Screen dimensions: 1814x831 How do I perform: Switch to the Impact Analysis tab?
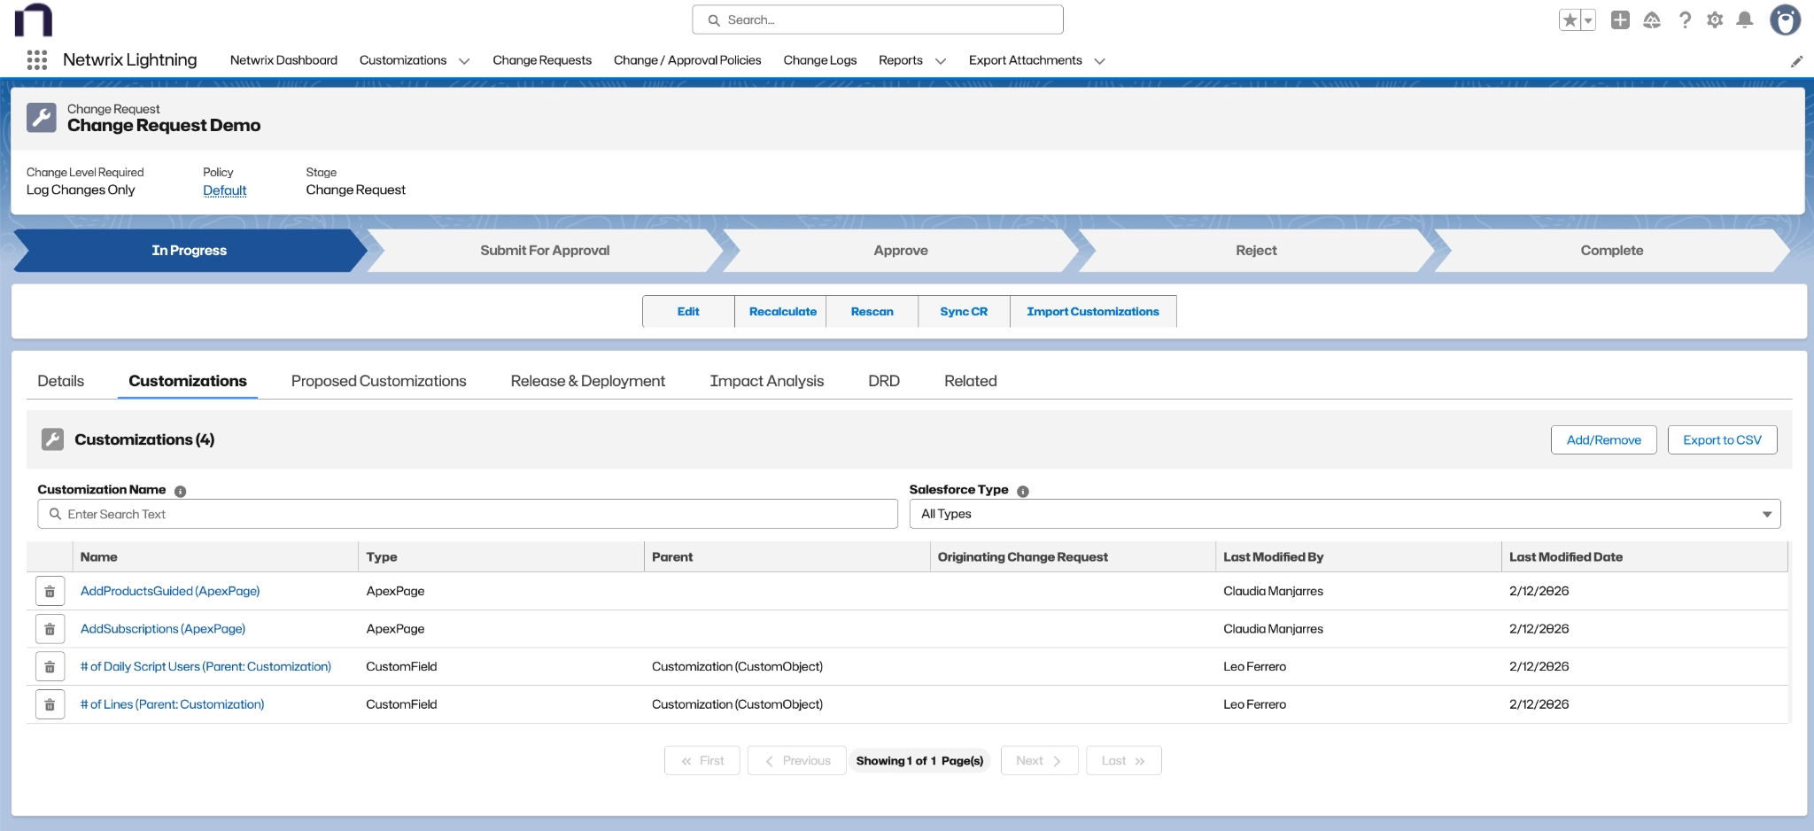click(766, 381)
